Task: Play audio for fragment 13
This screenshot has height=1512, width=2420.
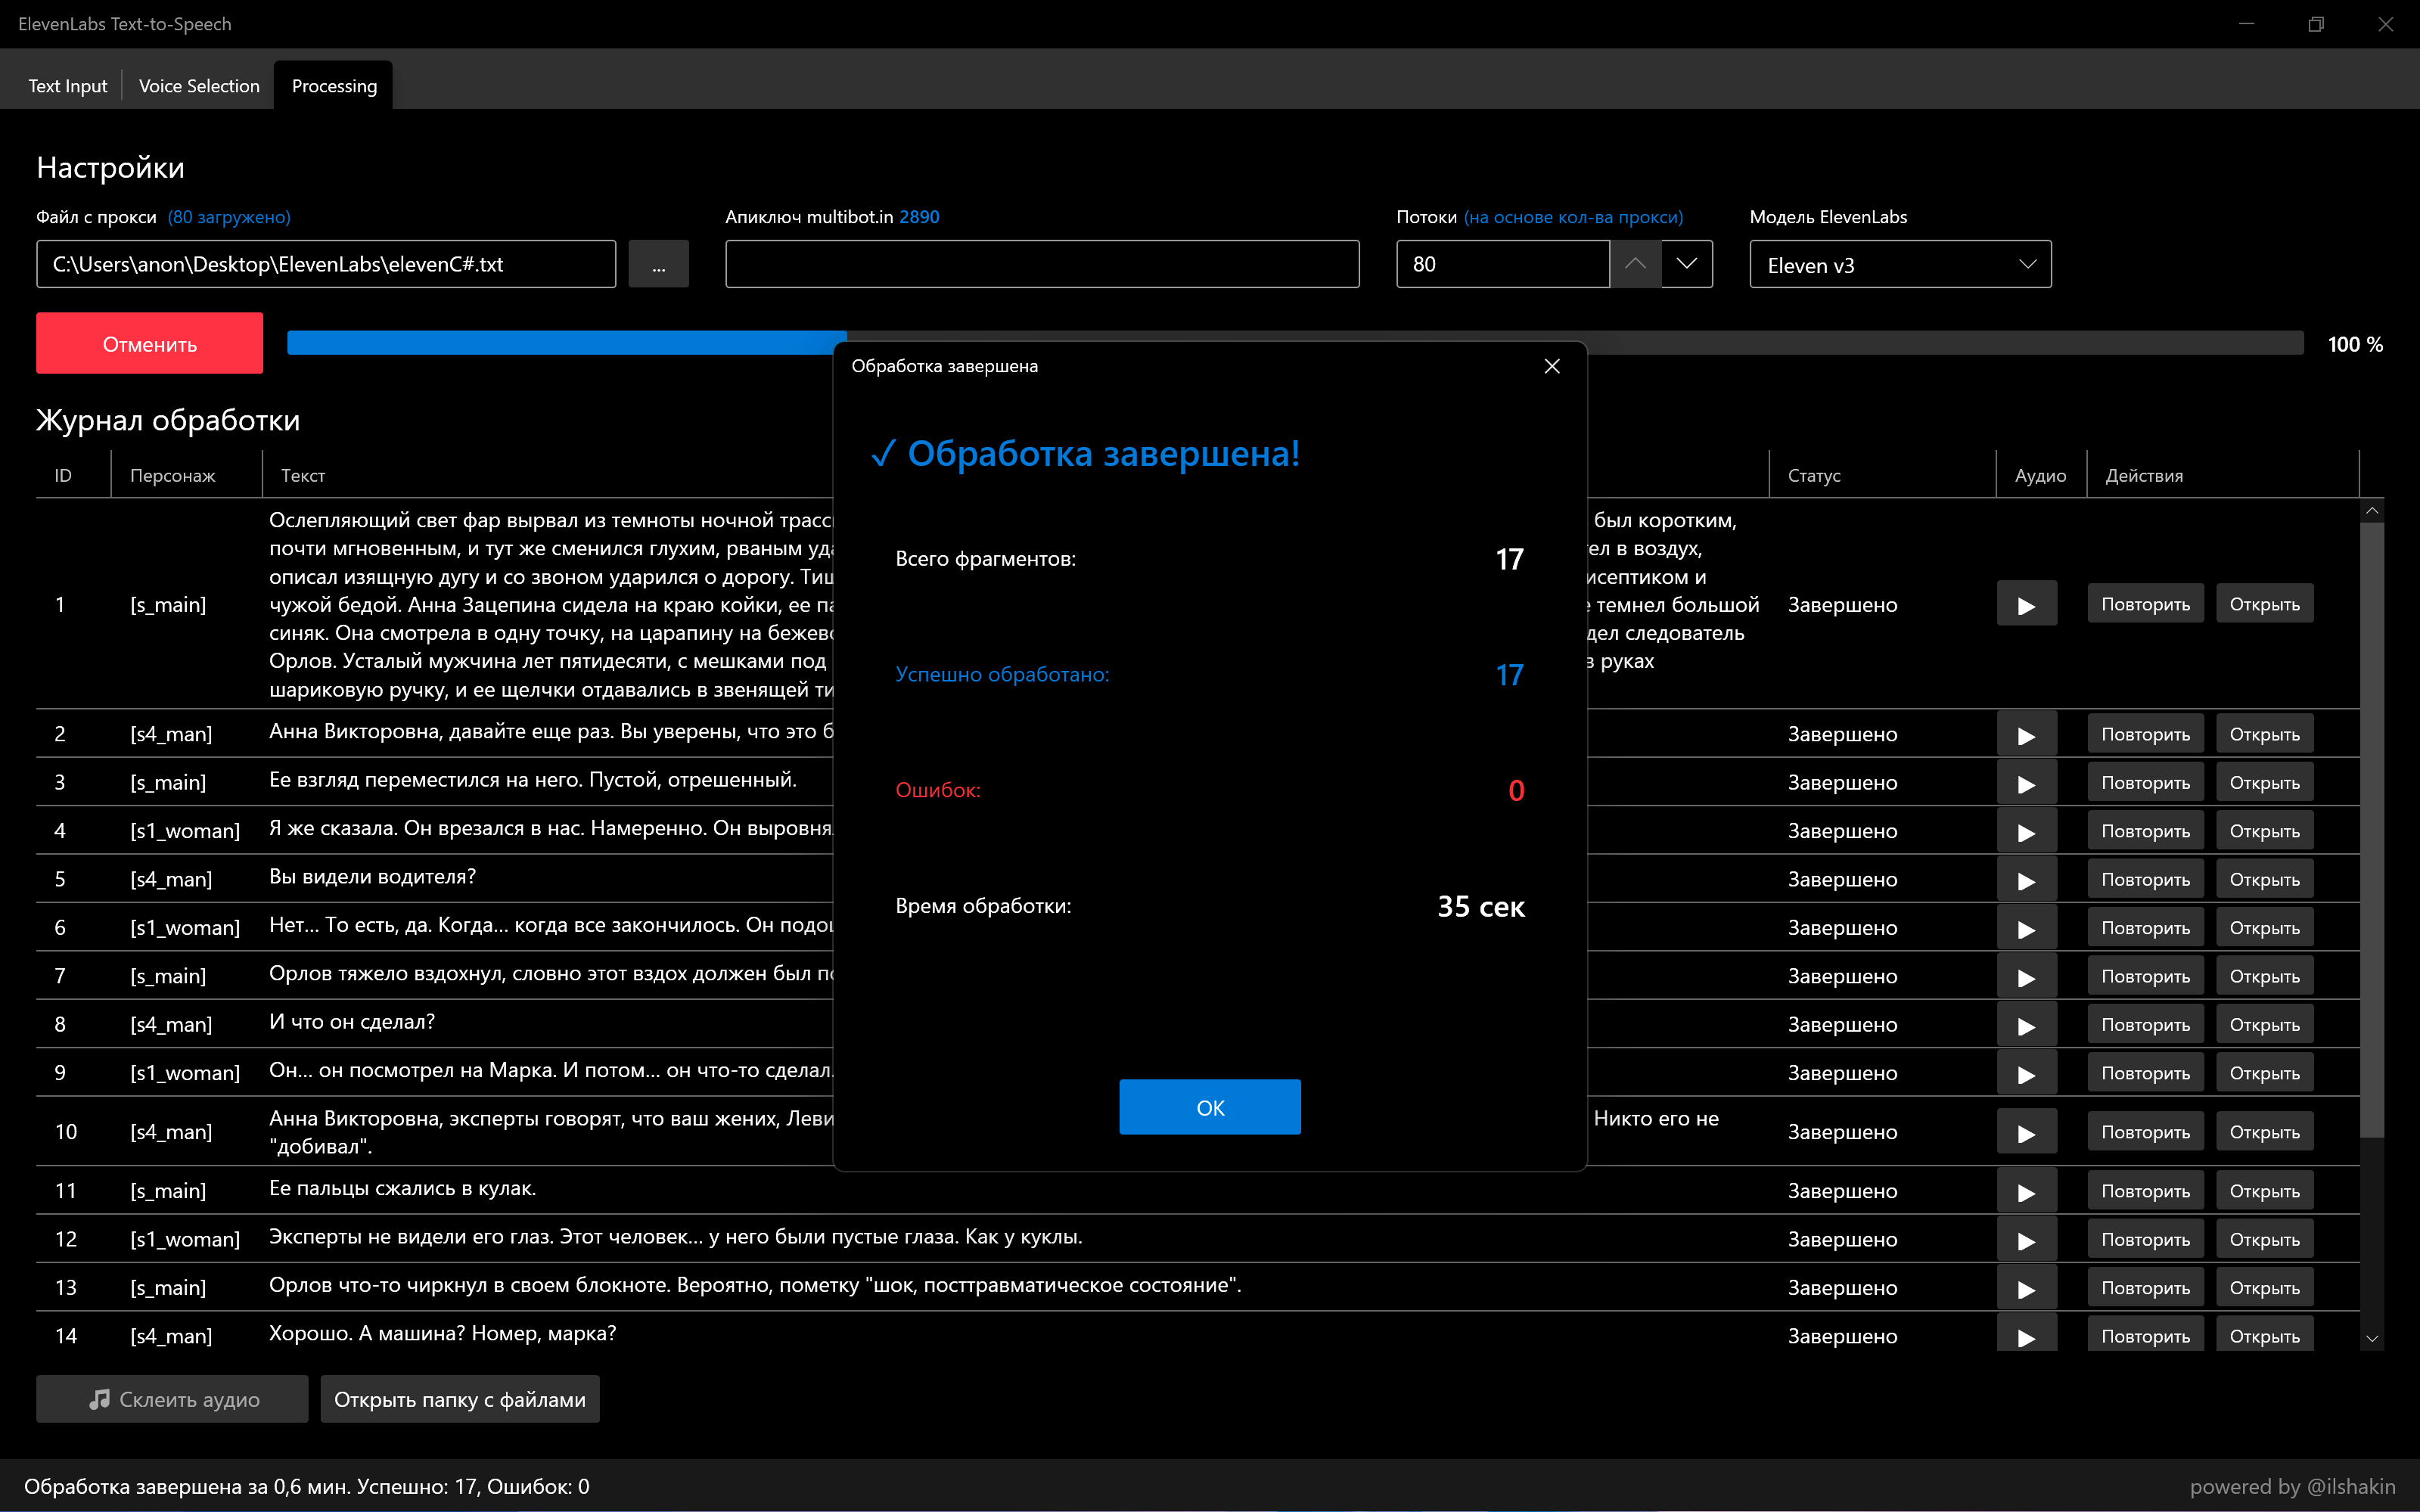Action: (2026, 1288)
